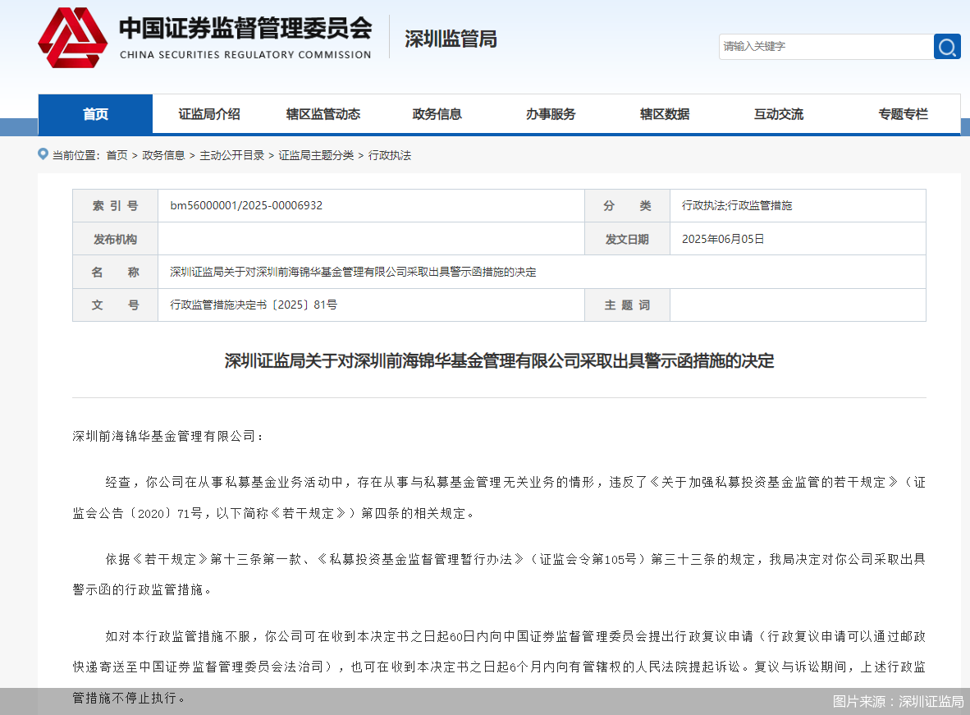Open the 首页 navigation tab
970x715 pixels.
tap(95, 114)
